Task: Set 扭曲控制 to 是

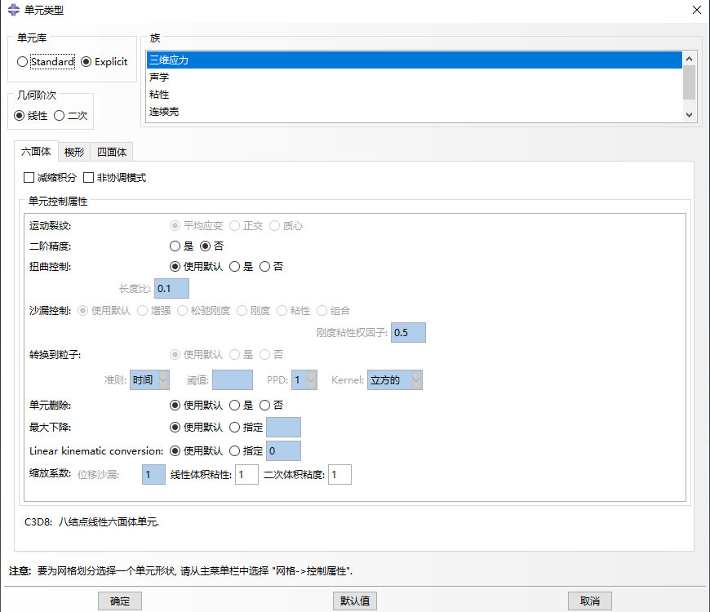Action: point(234,267)
